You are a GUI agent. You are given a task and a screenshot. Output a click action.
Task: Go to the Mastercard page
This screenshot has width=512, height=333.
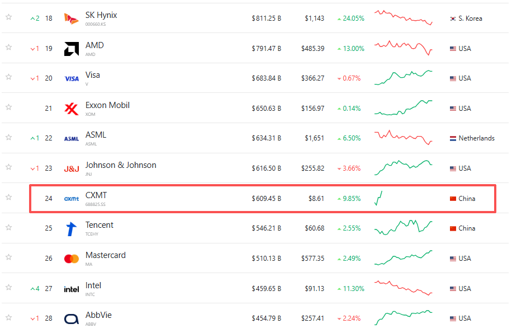[x=106, y=255]
